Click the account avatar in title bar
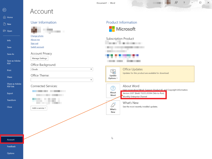 point(168,3)
